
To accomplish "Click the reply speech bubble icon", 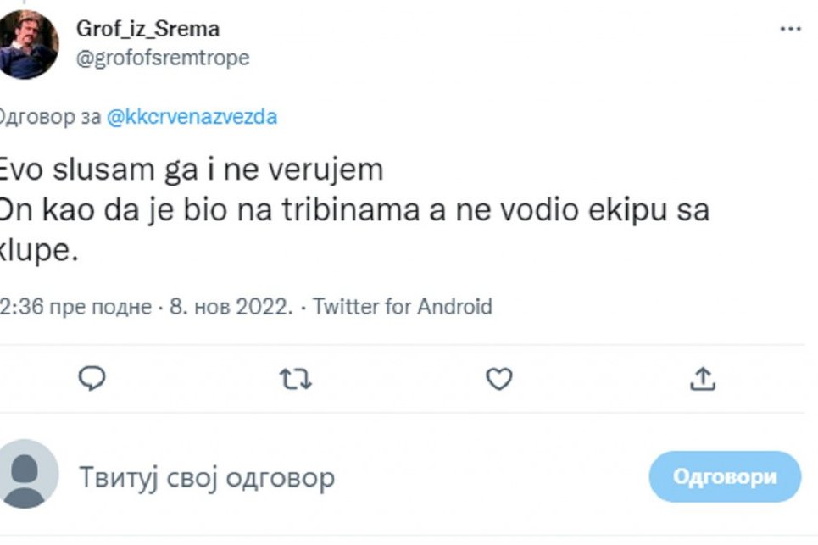I will pos(92,380).
